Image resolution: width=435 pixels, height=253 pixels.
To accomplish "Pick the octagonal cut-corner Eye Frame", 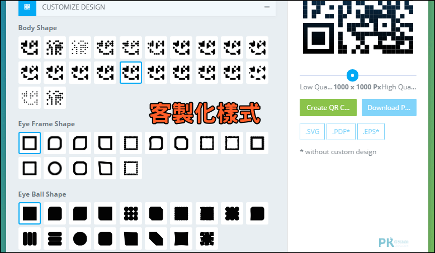I will 181,143.
